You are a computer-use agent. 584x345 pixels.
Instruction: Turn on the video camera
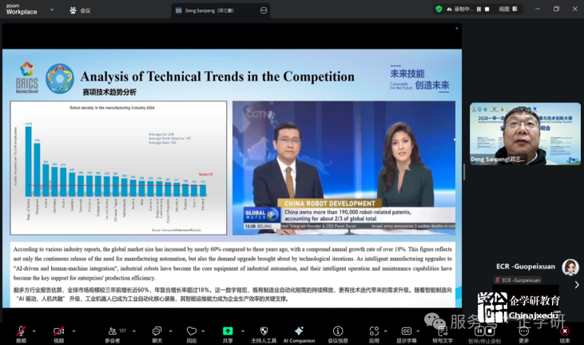(x=58, y=330)
